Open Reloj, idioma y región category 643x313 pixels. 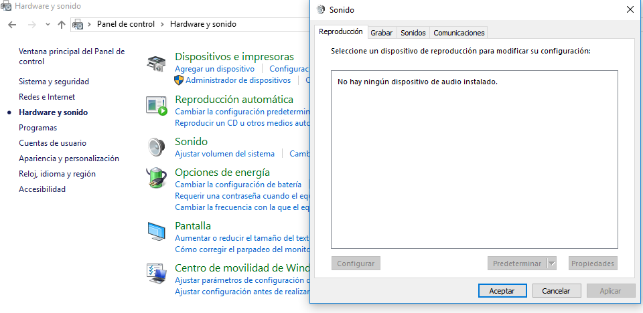pyautogui.click(x=57, y=174)
